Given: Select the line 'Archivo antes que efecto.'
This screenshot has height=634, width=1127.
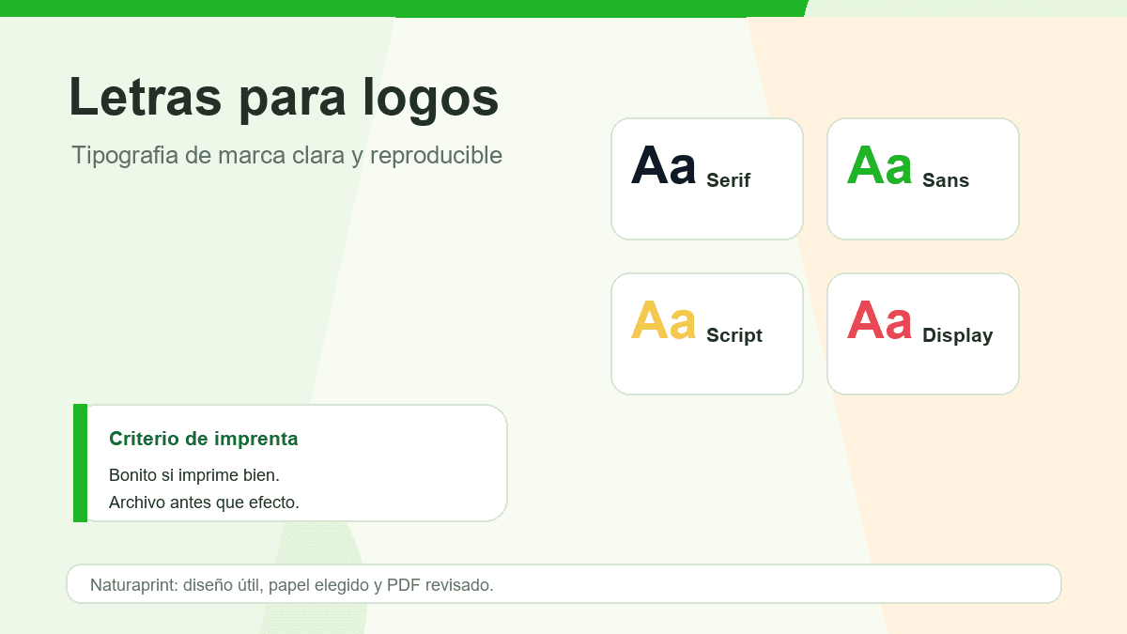Looking at the screenshot, I should pyautogui.click(x=204, y=503).
